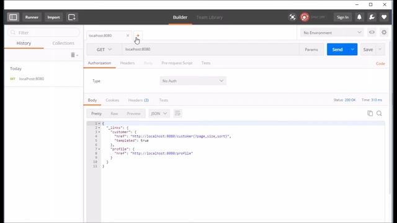Image resolution: width=397 pixels, height=223 pixels.
Task: Select Pretty response view
Action: coord(97,113)
